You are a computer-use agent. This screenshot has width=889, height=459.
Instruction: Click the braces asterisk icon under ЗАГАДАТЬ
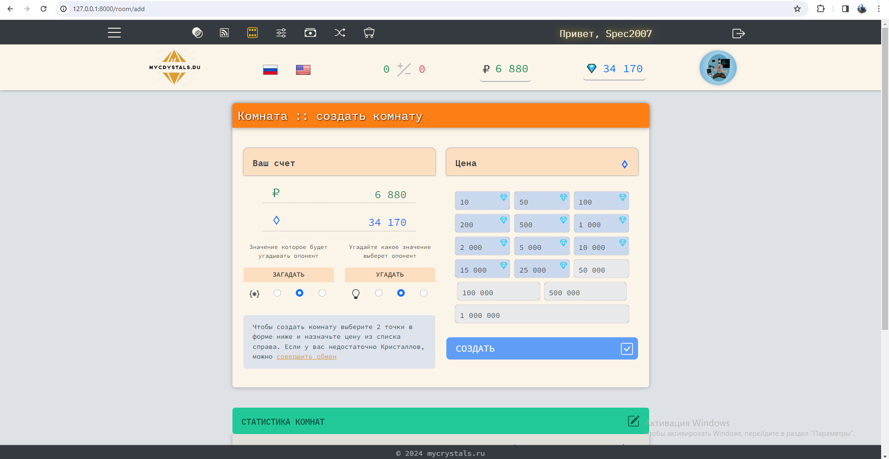(x=254, y=294)
